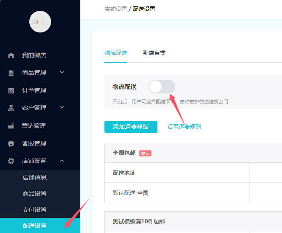Click the 订单管理 chart icon
Screen dimensions: 282x233
(11, 91)
